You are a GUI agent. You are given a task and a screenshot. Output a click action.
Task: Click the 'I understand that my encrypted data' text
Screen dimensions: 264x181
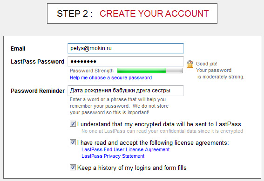point(159,124)
